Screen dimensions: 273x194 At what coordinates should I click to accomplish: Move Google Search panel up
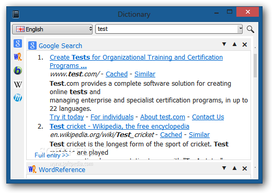pos(235,44)
